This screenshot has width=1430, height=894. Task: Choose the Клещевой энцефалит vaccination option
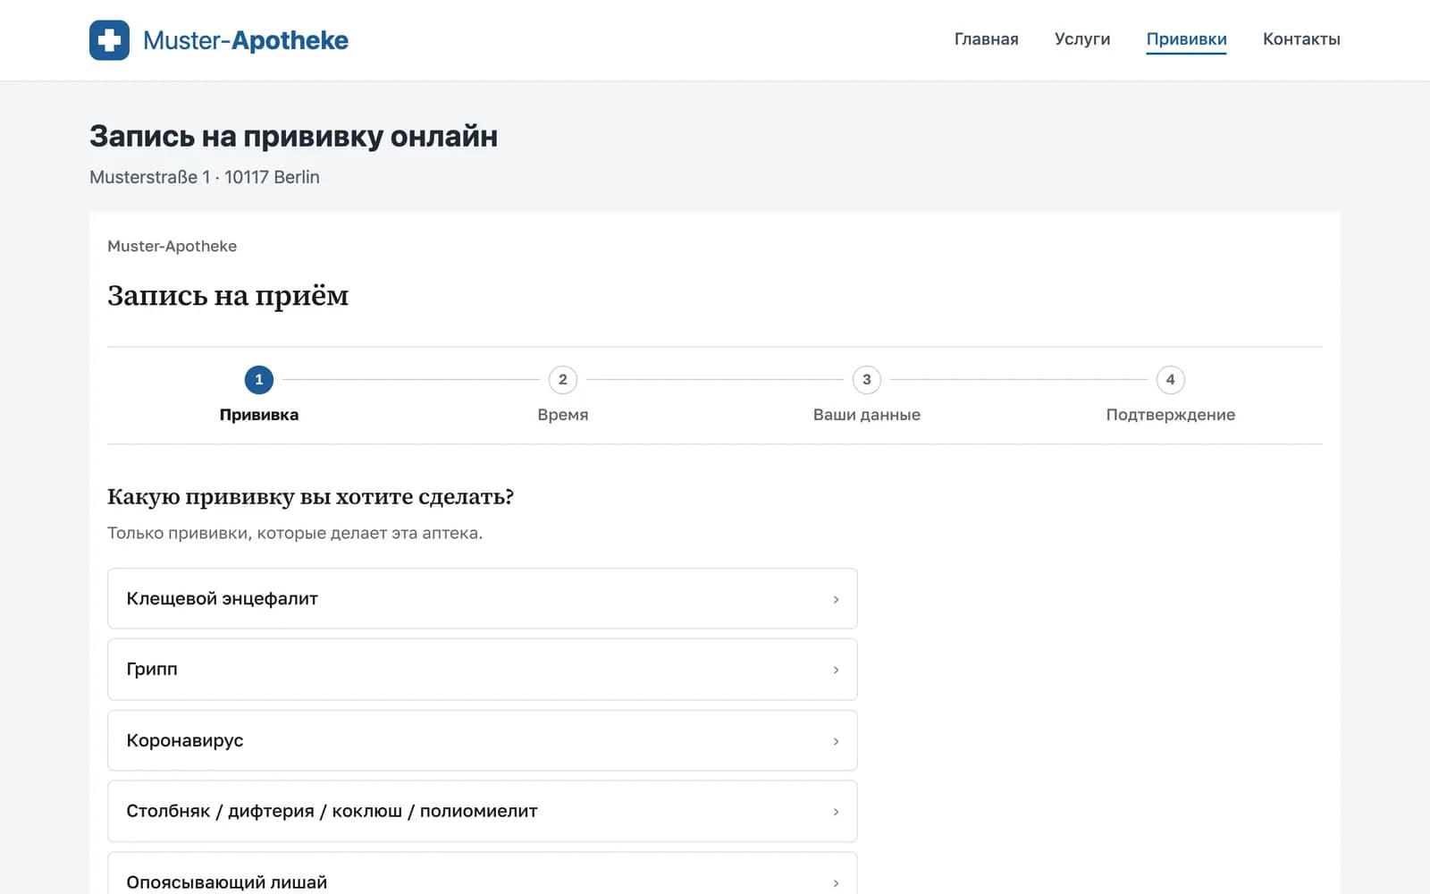pyautogui.click(x=483, y=598)
